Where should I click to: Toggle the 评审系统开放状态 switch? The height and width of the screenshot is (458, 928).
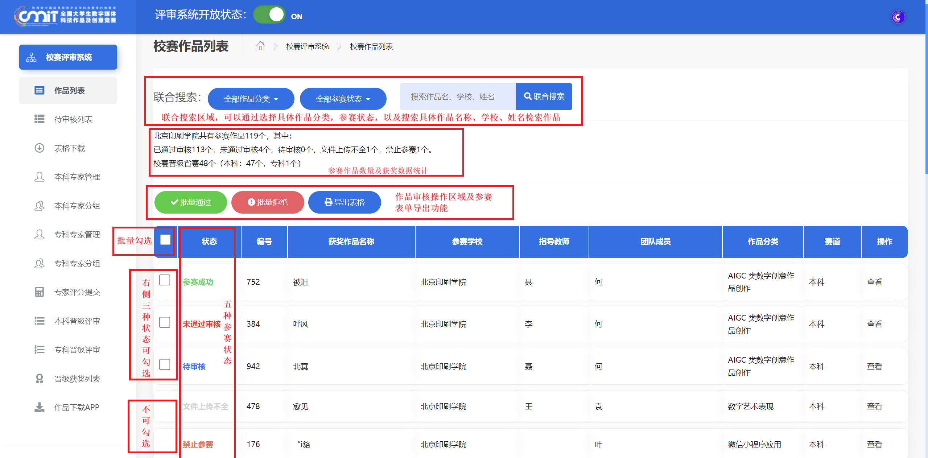click(269, 15)
